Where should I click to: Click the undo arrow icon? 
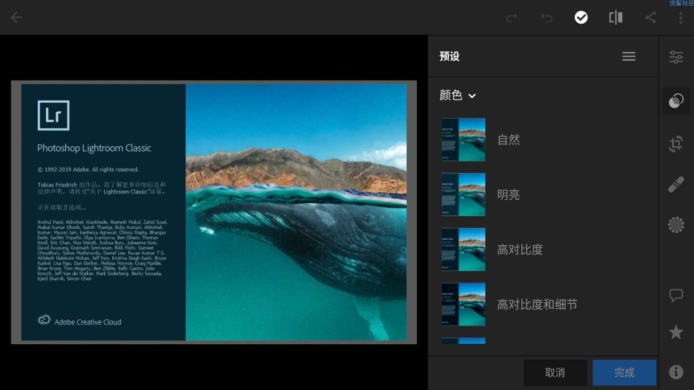click(546, 18)
